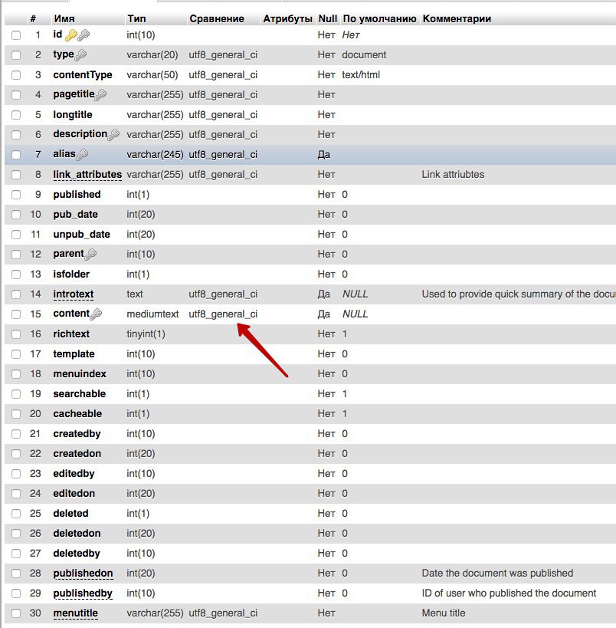Click the menutitle column name

coord(75,613)
